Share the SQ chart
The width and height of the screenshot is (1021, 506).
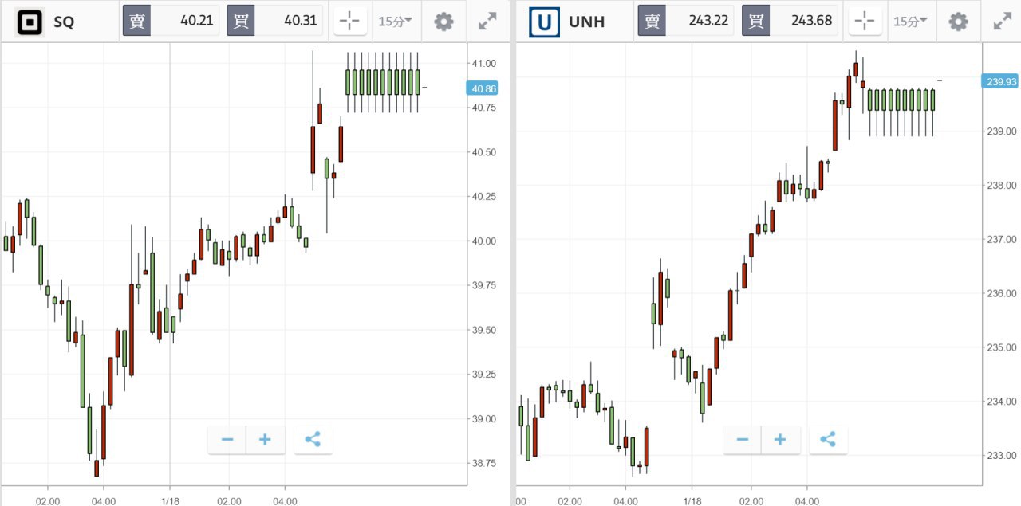pos(313,439)
